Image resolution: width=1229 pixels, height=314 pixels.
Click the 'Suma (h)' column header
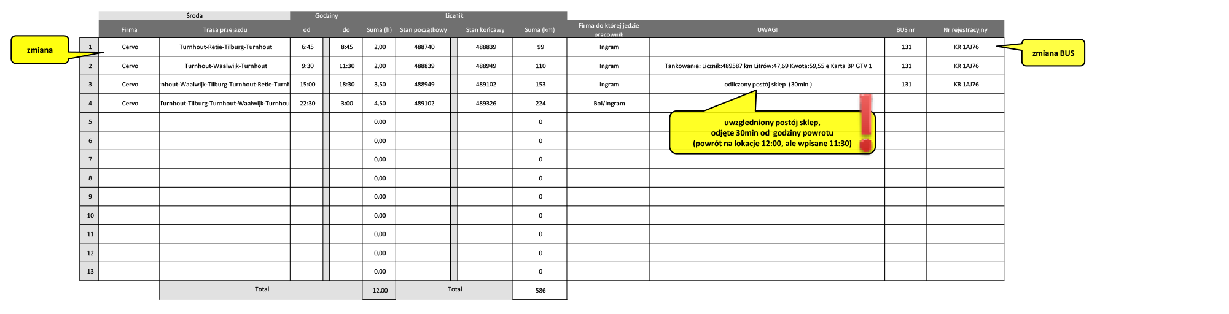click(379, 29)
